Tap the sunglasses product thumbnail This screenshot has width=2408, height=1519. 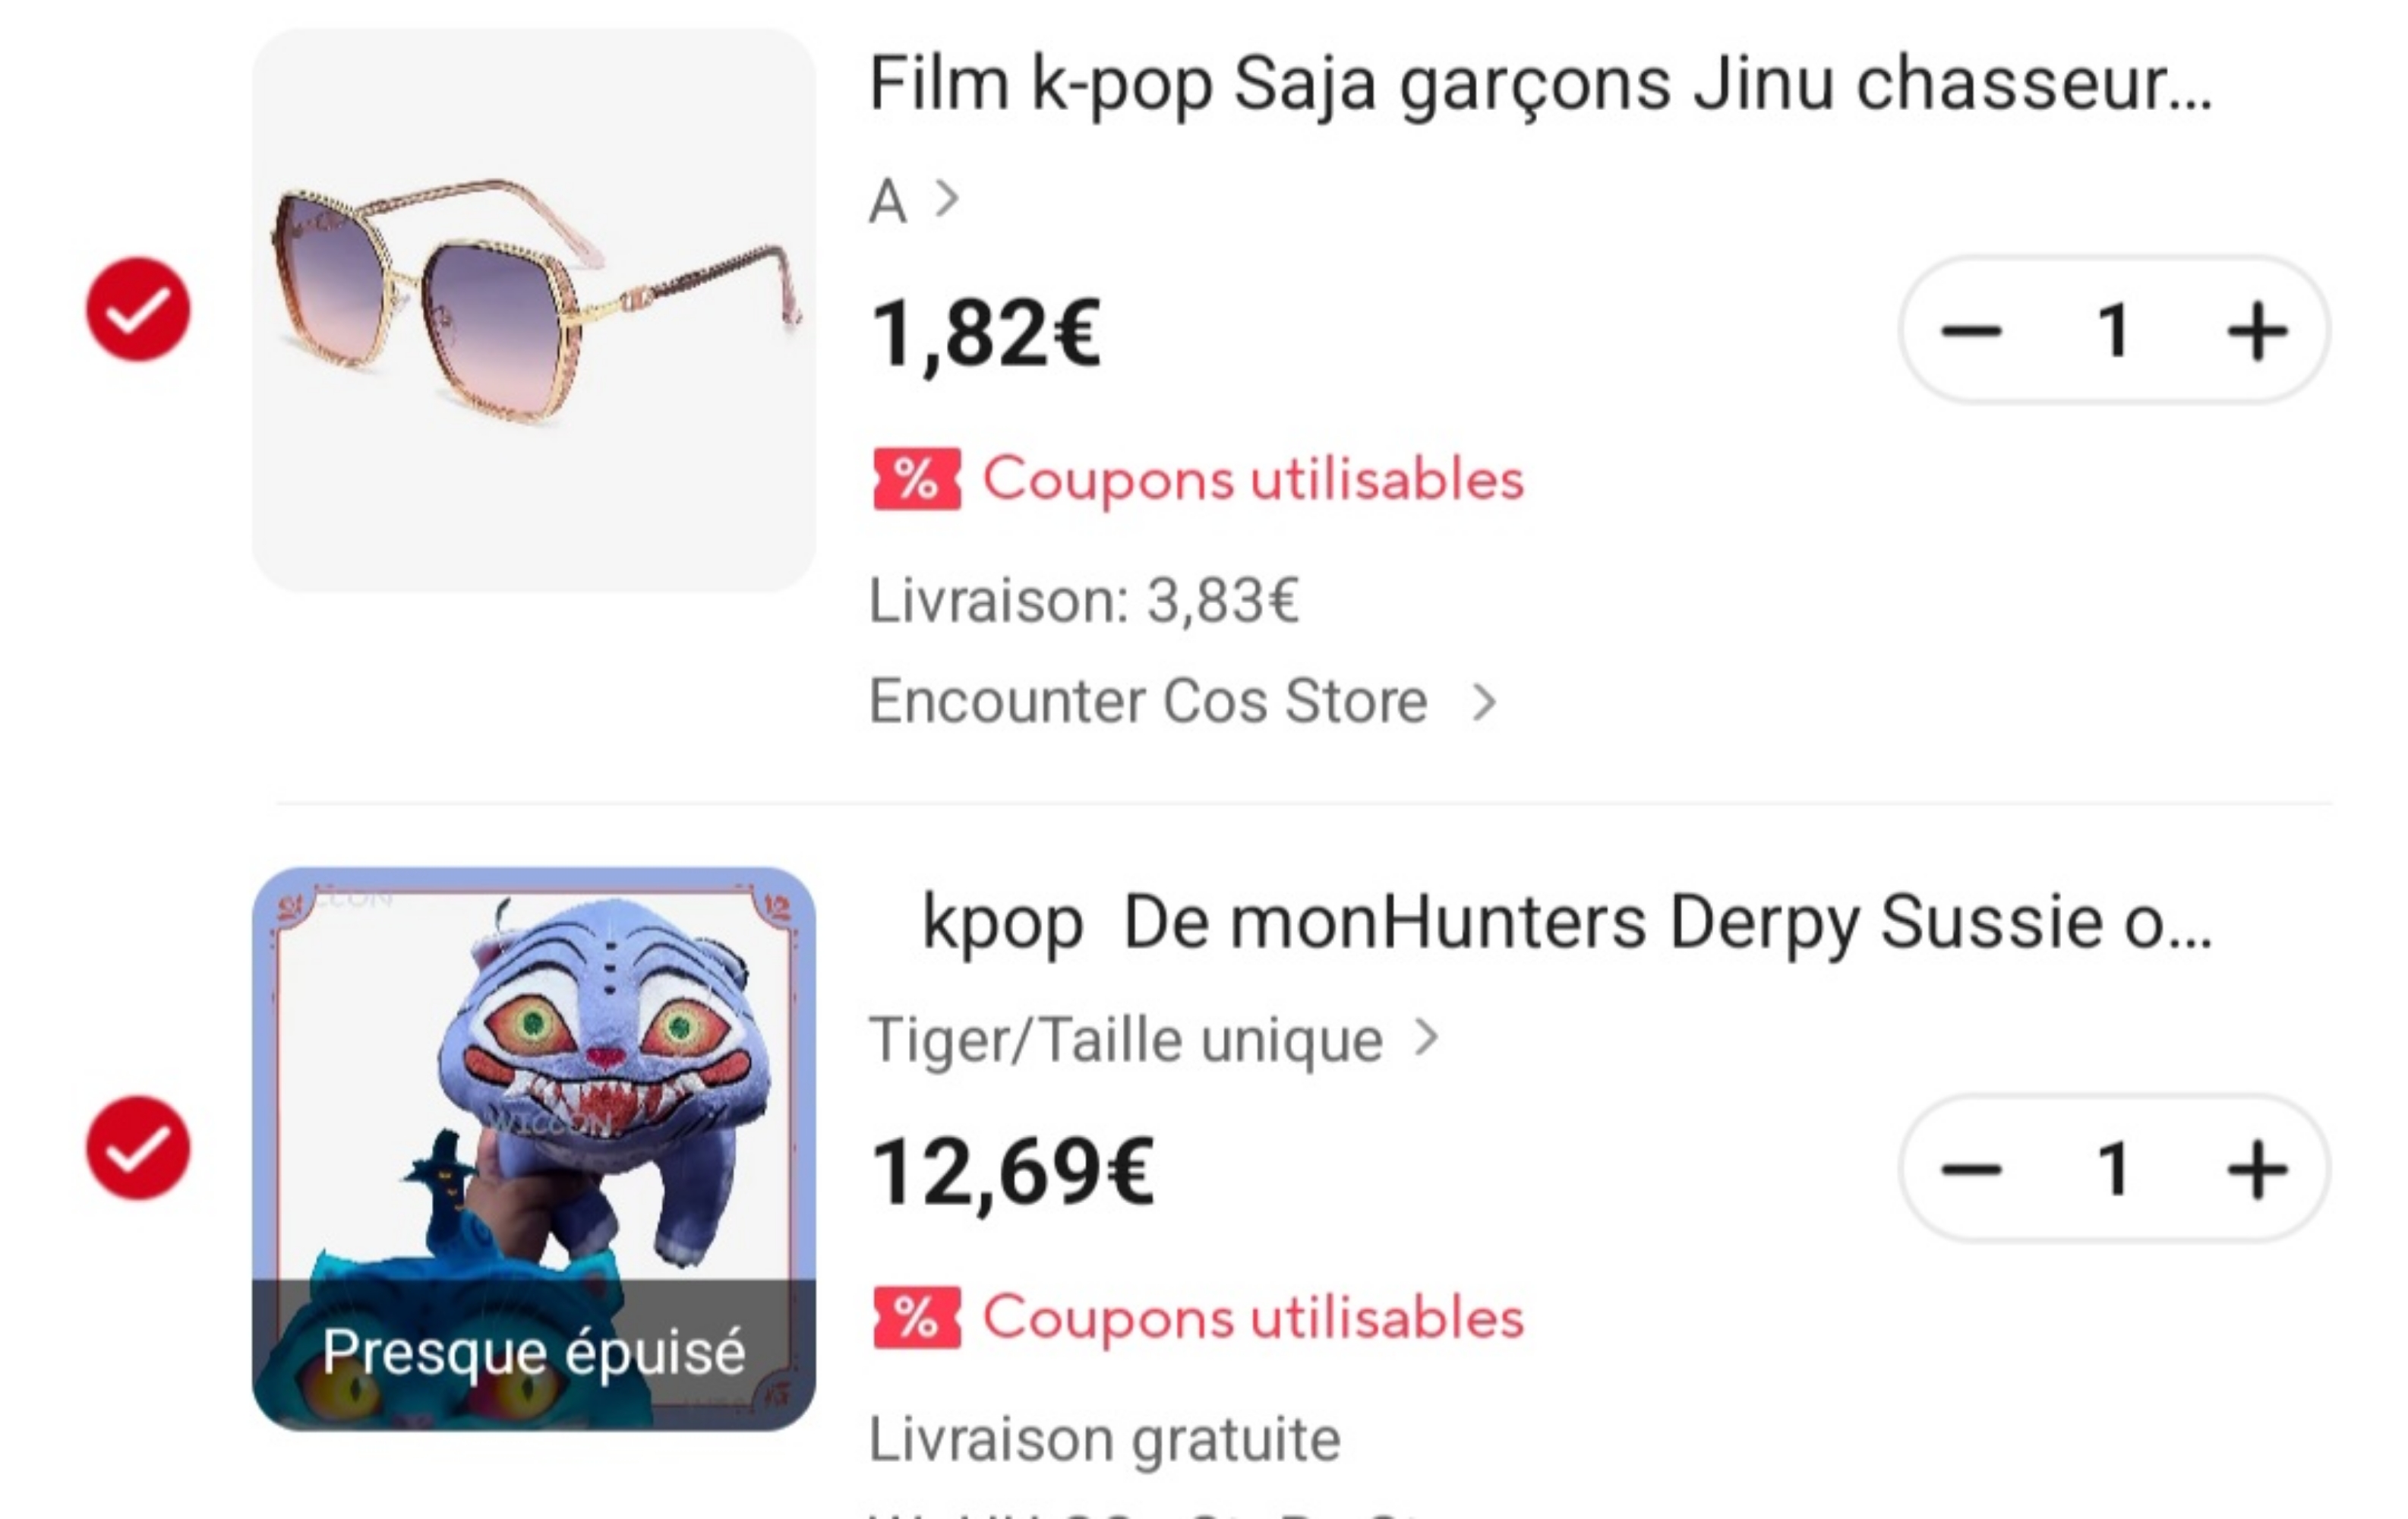[x=533, y=309]
